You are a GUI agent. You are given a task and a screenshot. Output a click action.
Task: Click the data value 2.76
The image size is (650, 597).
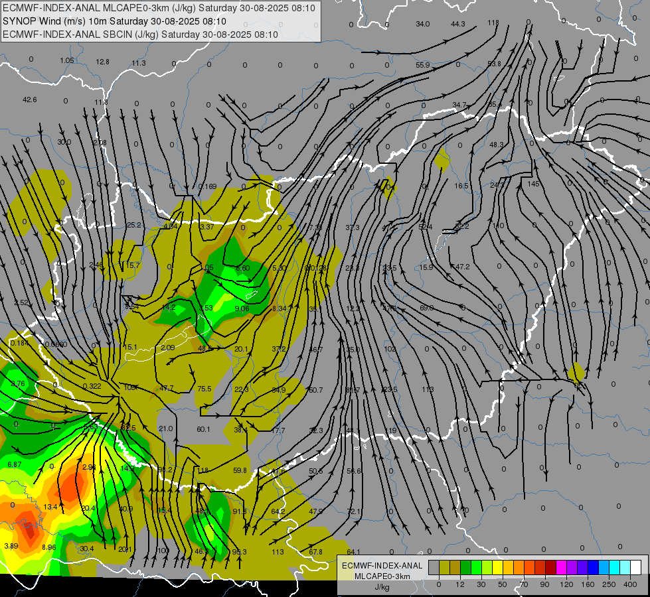click(17, 383)
